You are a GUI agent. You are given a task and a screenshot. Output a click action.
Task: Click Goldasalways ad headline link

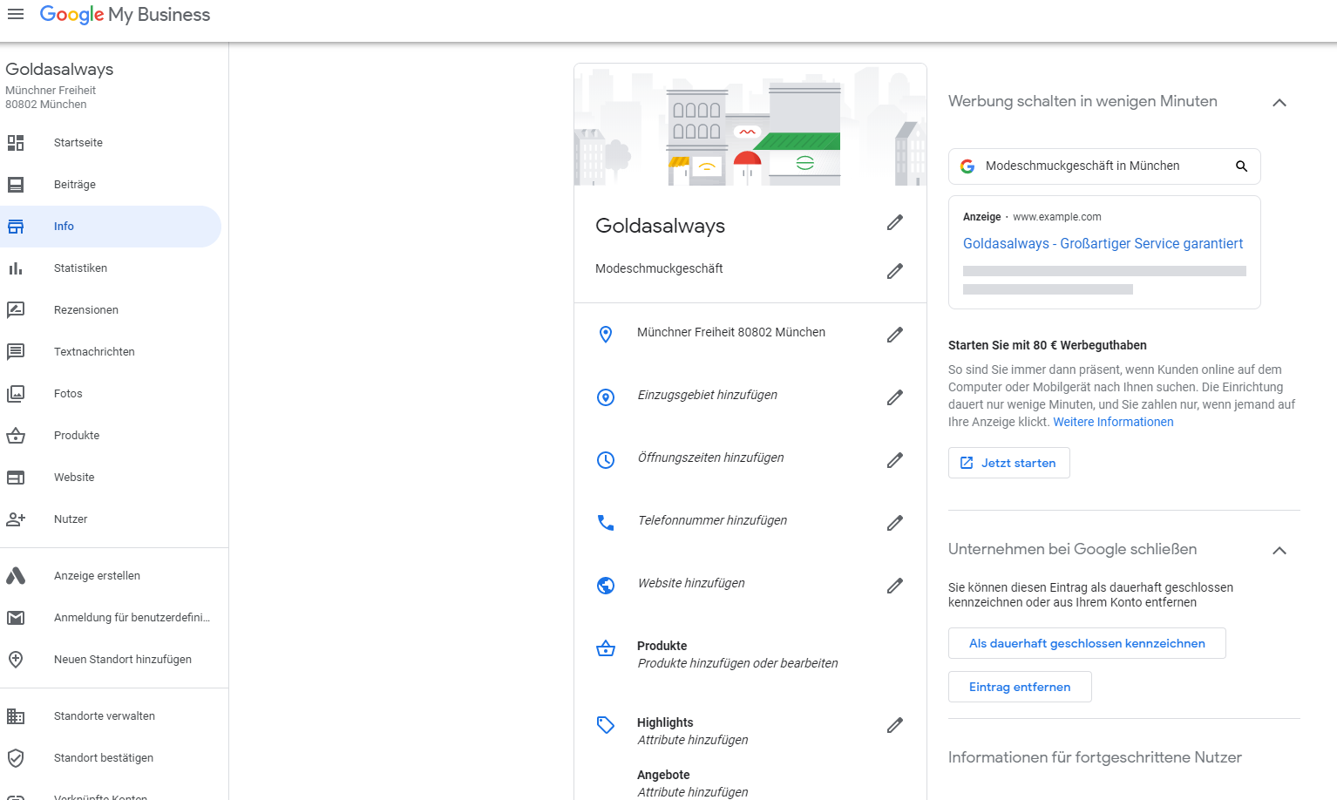[x=1103, y=244]
